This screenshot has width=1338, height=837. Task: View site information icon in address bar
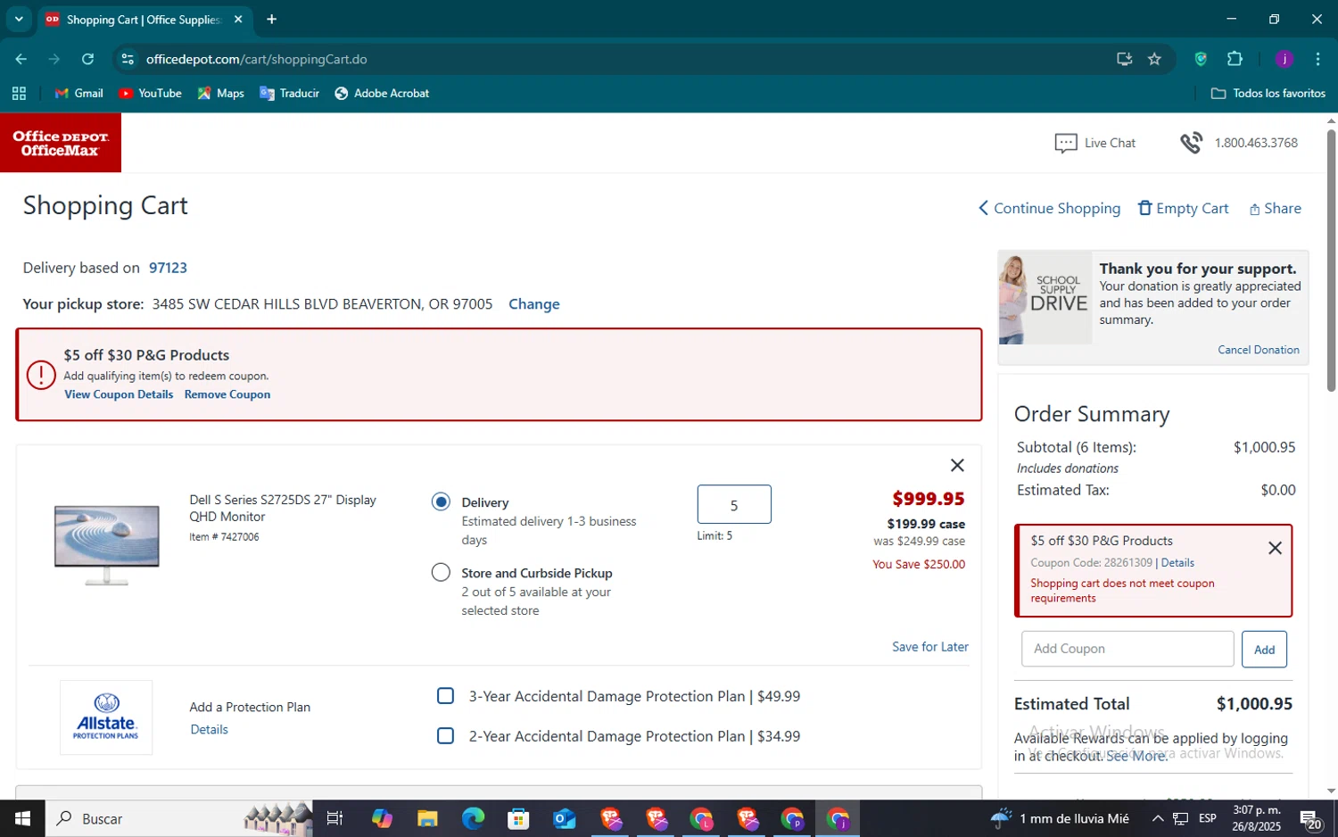tap(128, 59)
